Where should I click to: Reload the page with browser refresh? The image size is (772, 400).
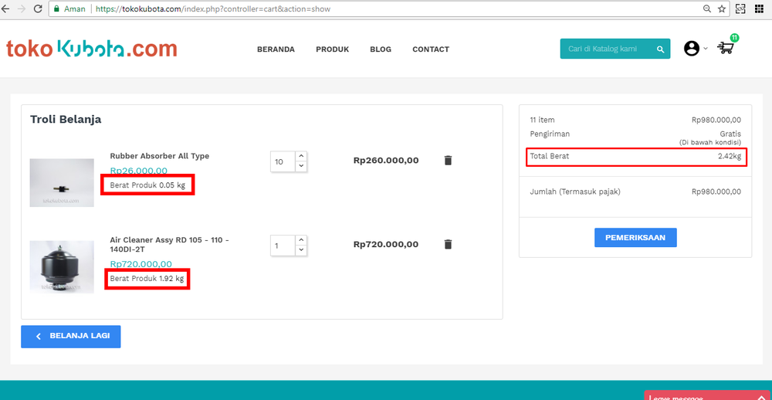click(x=37, y=8)
